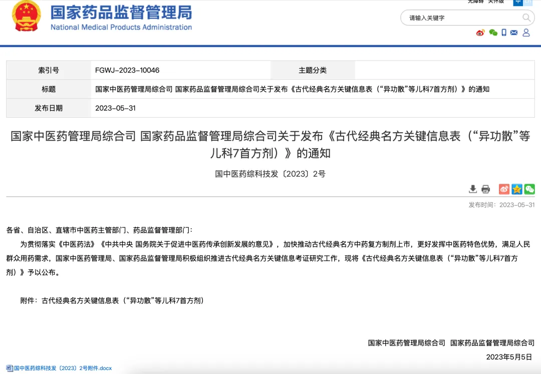
Task: Click the 标题 label cell
Action: pos(49,89)
